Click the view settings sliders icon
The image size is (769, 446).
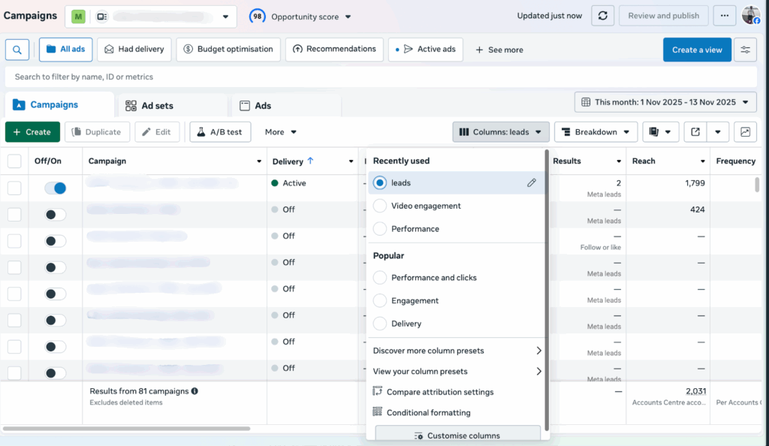[745, 50]
